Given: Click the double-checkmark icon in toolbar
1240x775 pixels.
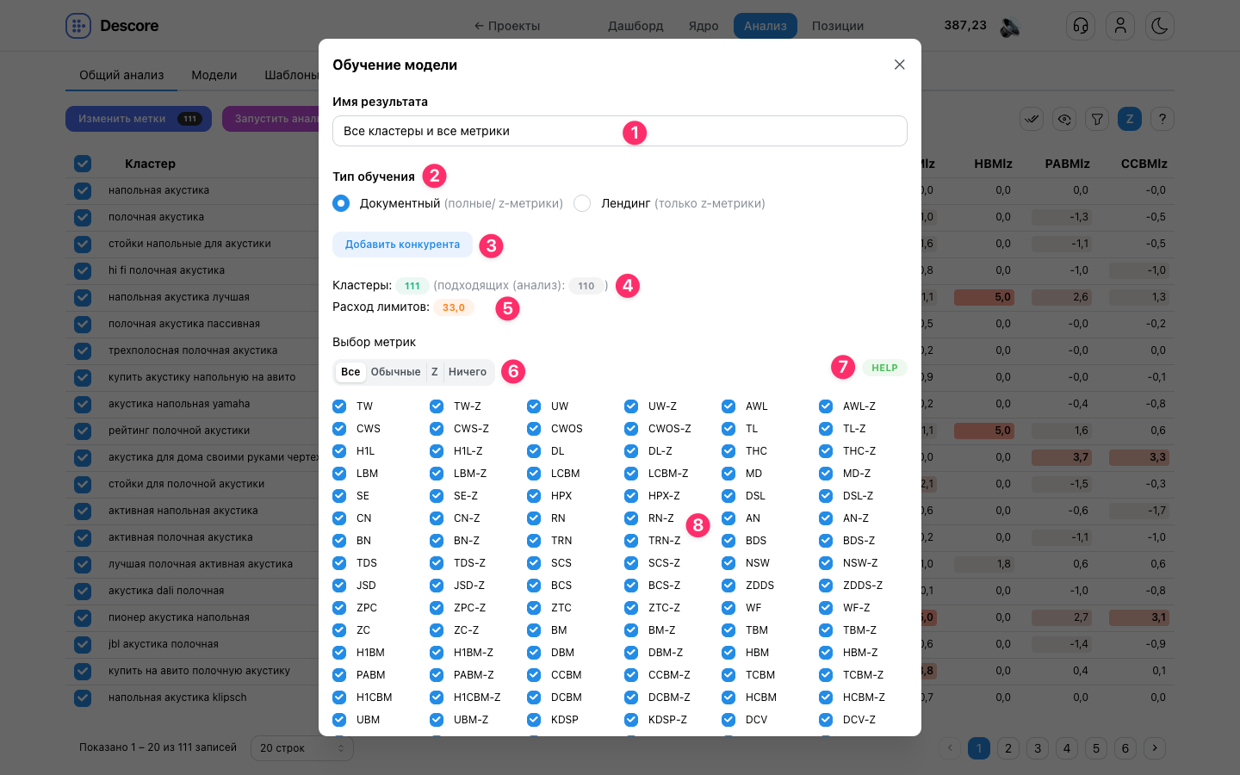Looking at the screenshot, I should pyautogui.click(x=1032, y=119).
